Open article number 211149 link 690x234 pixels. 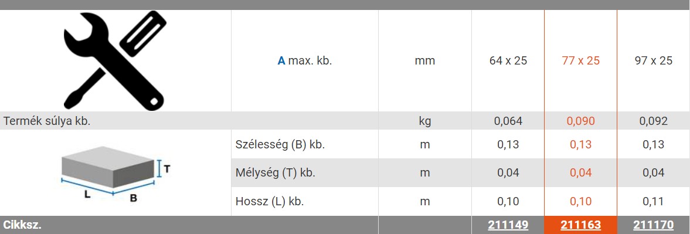tap(508, 225)
